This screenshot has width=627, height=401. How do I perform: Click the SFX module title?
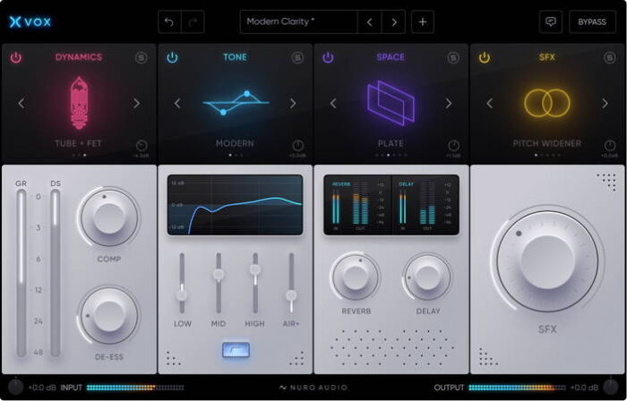click(546, 57)
